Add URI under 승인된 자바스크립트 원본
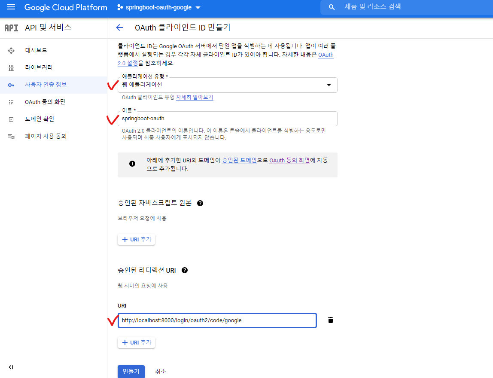This screenshot has width=493, height=378. (137, 239)
